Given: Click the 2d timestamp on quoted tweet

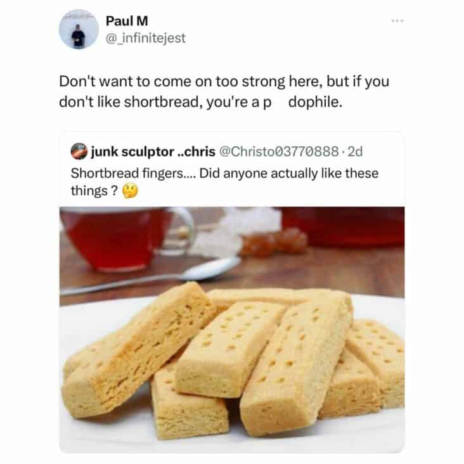Looking at the screenshot, I should [x=355, y=151].
